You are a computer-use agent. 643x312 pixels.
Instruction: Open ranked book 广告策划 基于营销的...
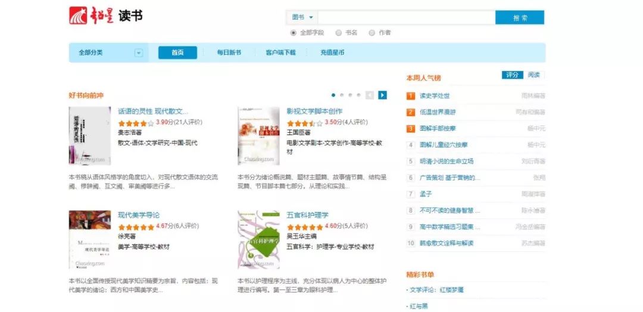pyautogui.click(x=450, y=177)
